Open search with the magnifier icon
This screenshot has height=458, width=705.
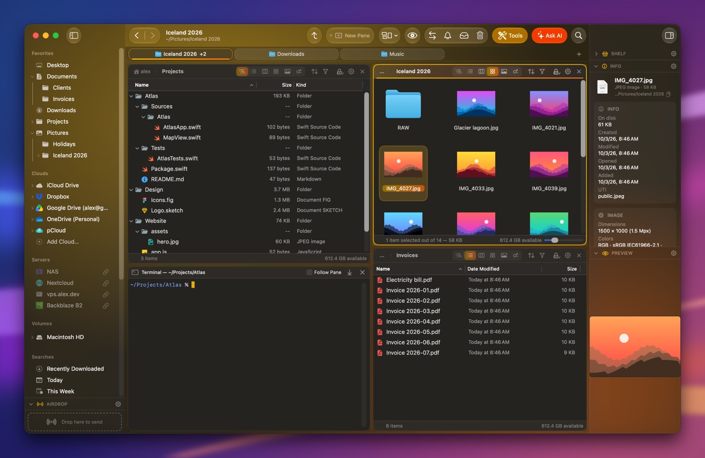(x=579, y=36)
